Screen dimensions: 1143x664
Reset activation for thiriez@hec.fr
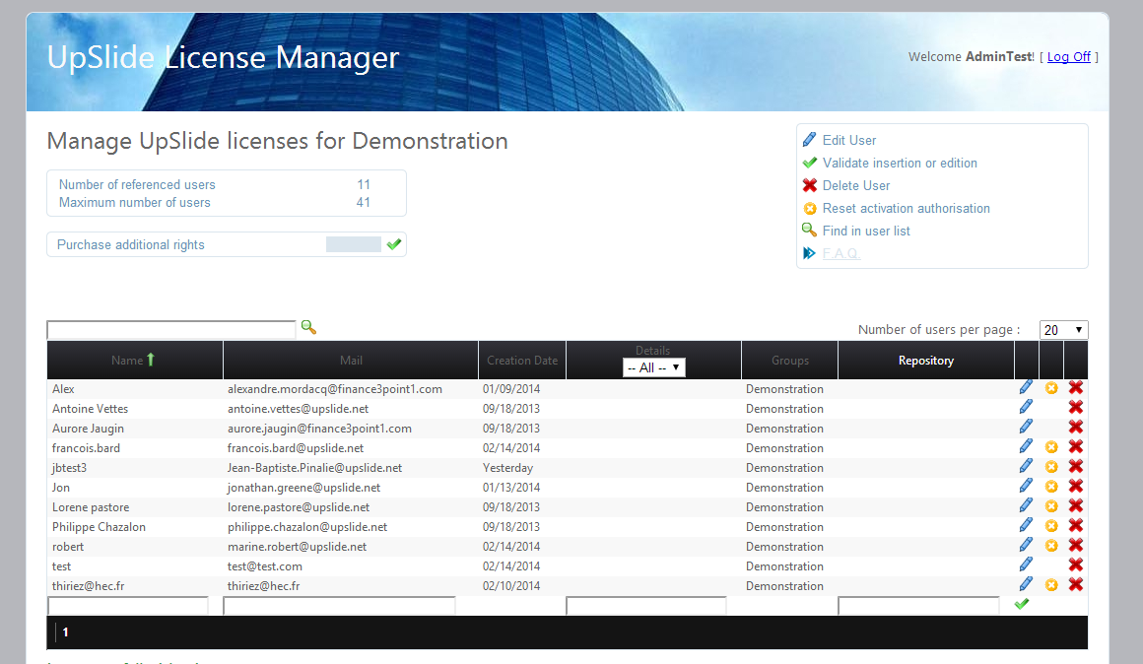1051,584
